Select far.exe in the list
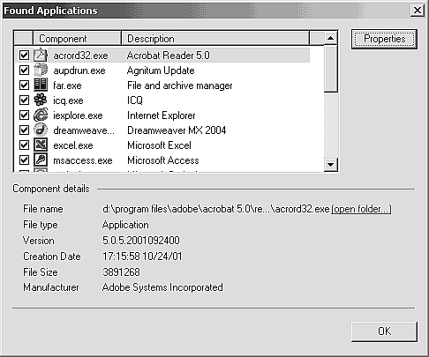Viewport: 429px width, 357px height. pos(67,86)
